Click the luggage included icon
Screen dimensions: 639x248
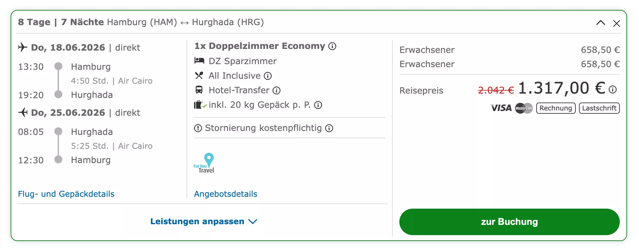[x=200, y=105]
